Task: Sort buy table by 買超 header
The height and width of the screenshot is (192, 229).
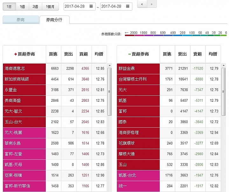Action: tap(84, 54)
